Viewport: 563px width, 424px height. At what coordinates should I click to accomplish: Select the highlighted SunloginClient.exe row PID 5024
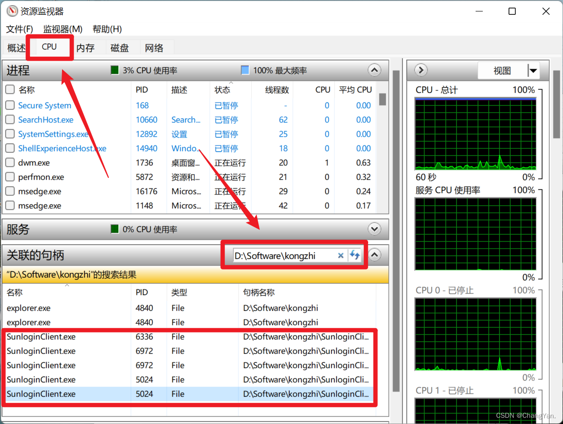(189, 394)
